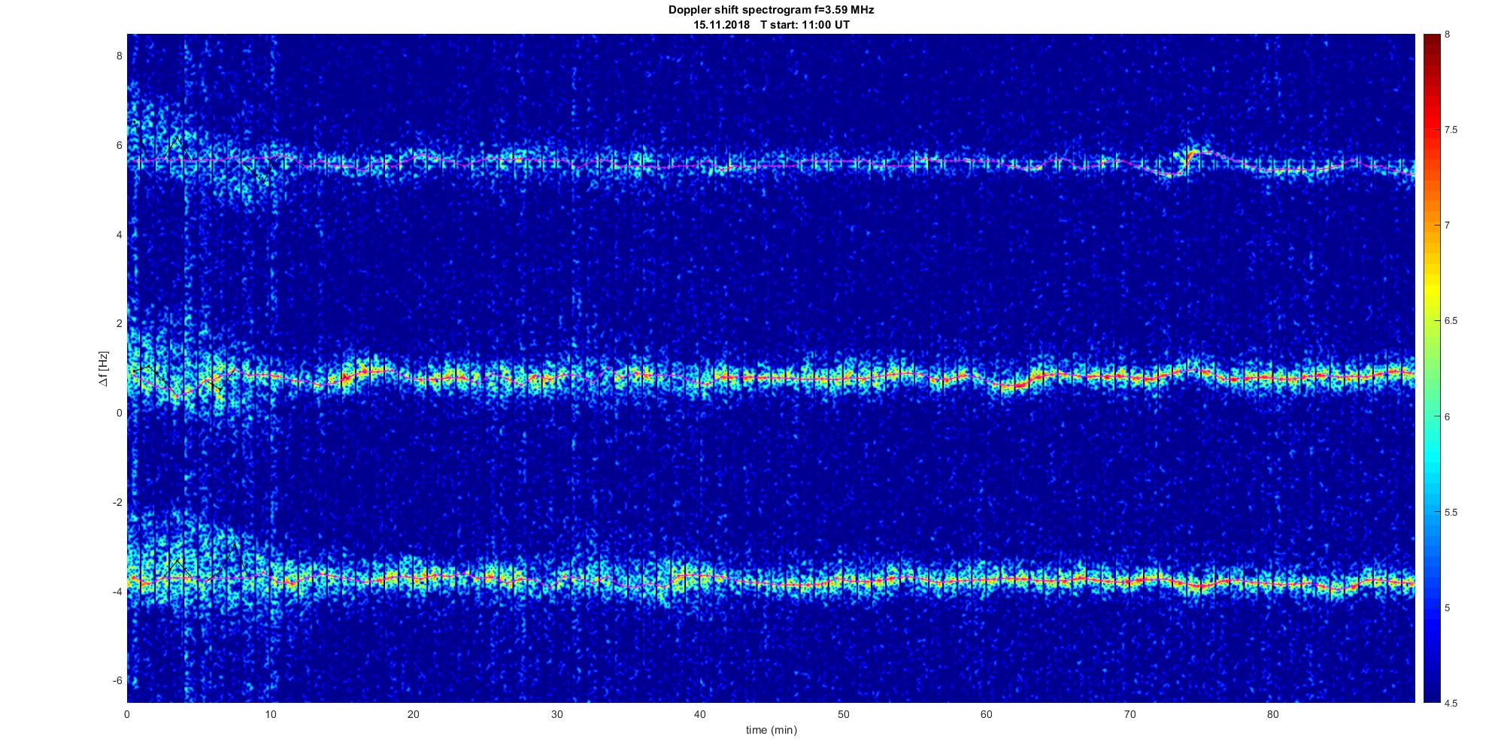The width and height of the screenshot is (1504, 754).
Task: Click the Doppler peak near 74 min on upper trace
Action: point(1193,154)
